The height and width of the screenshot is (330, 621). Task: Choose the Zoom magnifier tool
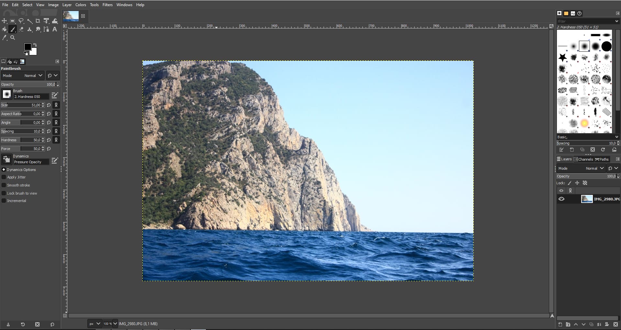[x=13, y=38]
